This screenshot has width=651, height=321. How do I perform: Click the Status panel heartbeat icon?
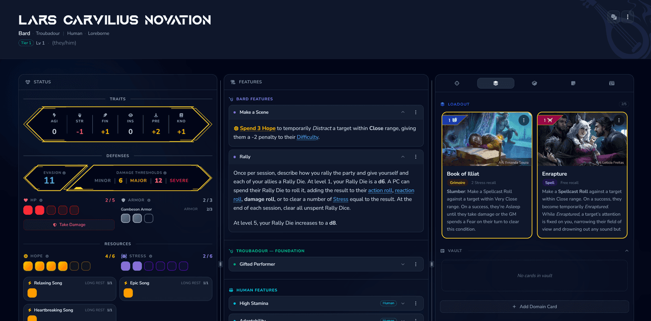tap(28, 82)
